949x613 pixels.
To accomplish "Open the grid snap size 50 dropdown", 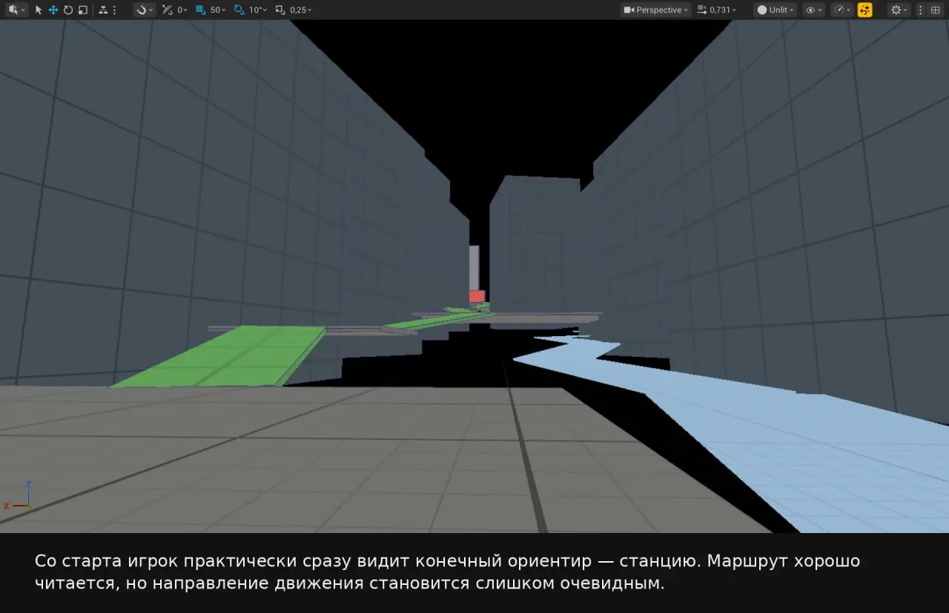I will pos(218,10).
